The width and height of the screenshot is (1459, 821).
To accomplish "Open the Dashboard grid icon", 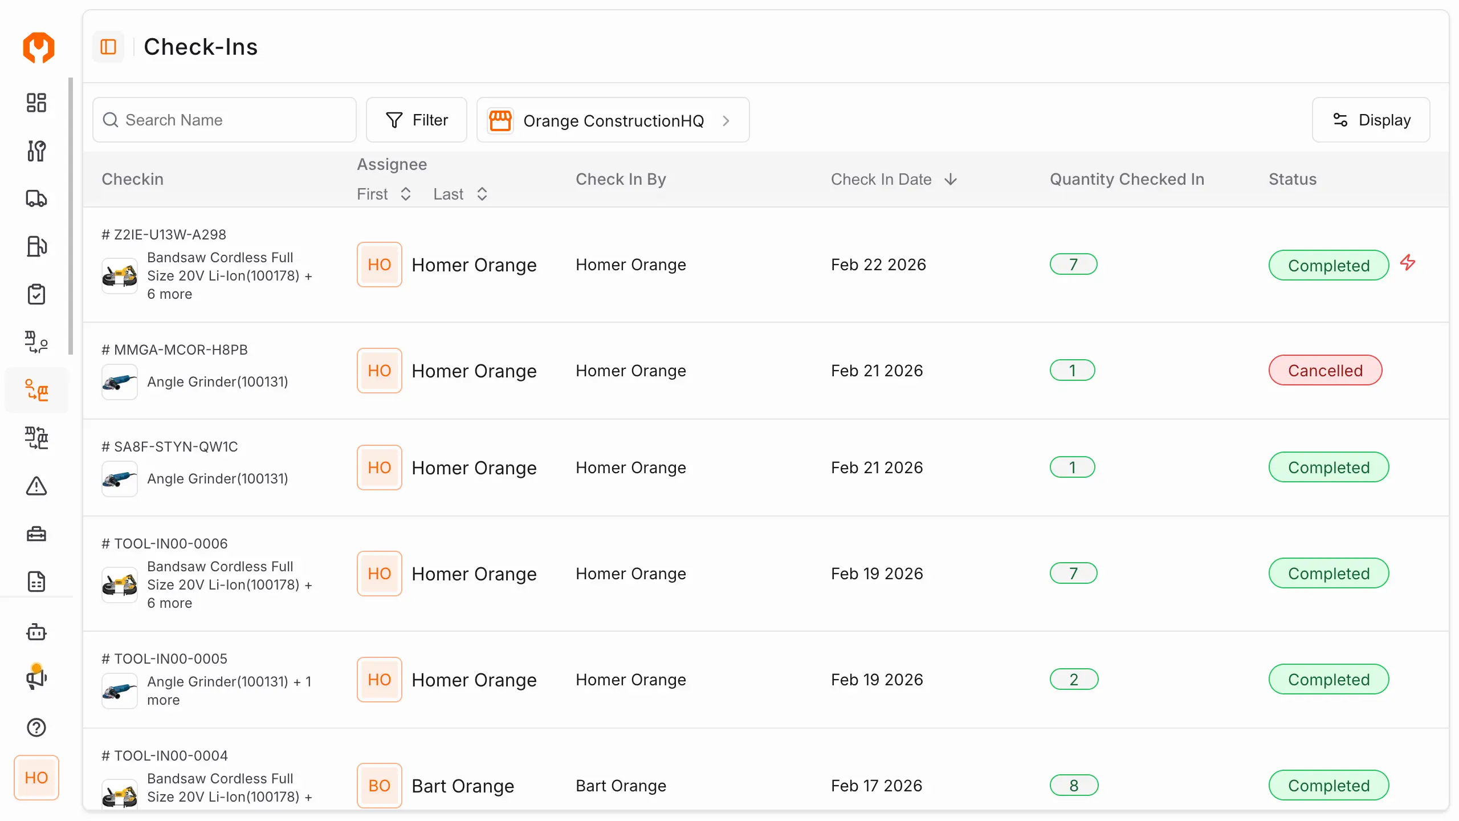I will (x=36, y=103).
